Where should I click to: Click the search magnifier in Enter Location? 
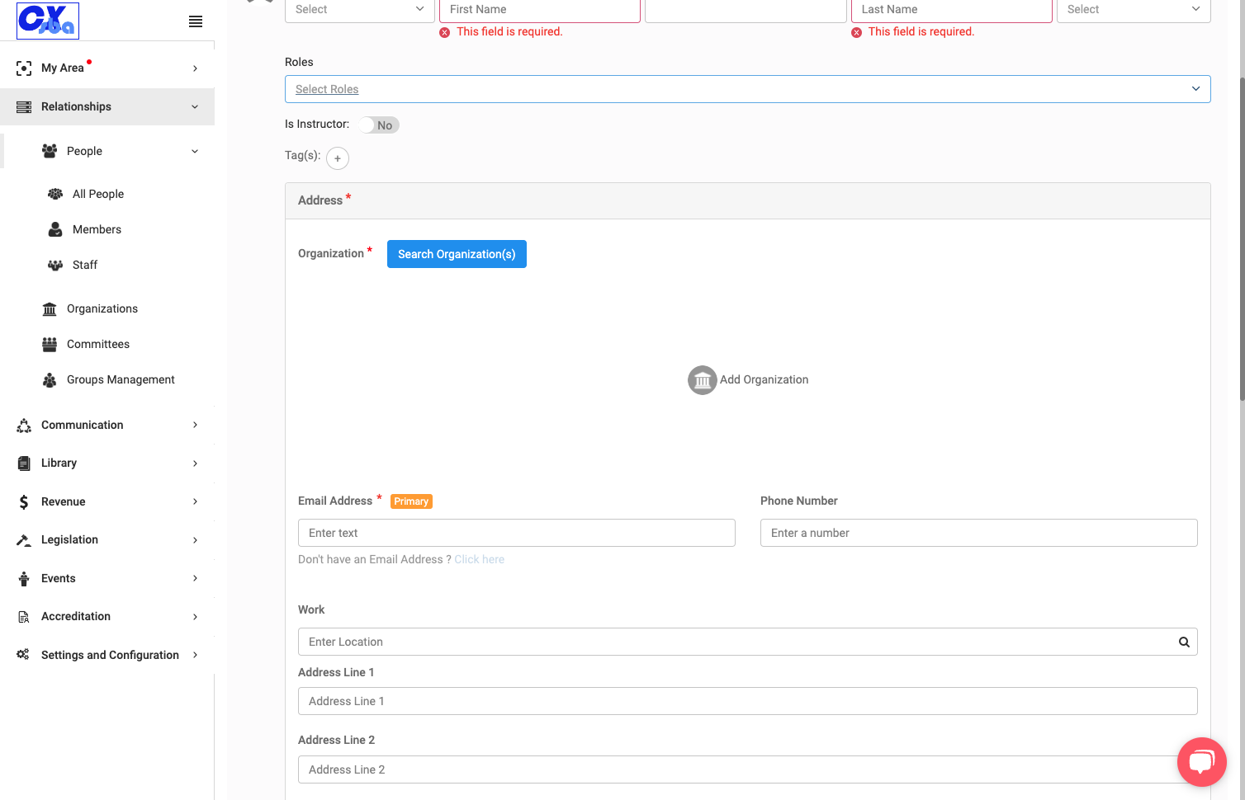coord(1184,642)
